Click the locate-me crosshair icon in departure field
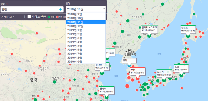Viewport: 208px width, 101px height. click(60, 9)
